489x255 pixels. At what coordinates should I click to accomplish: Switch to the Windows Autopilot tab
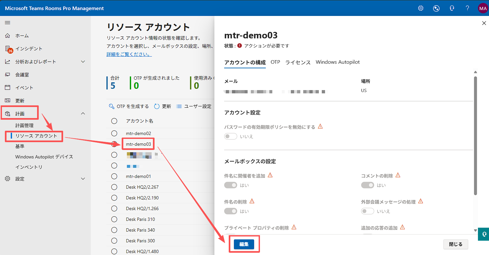[x=337, y=62]
